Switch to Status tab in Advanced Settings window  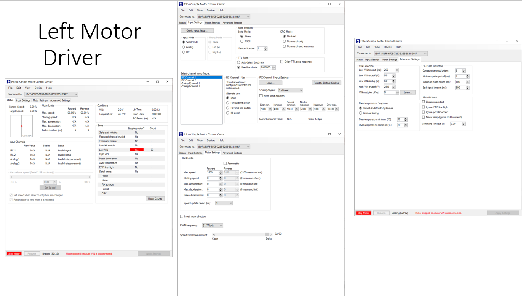(x=360, y=60)
